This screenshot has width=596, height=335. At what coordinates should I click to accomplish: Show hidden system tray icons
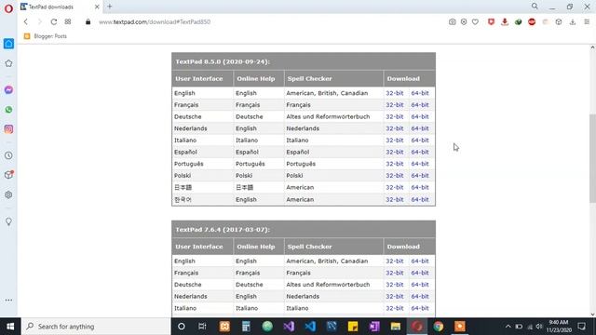[x=508, y=327]
